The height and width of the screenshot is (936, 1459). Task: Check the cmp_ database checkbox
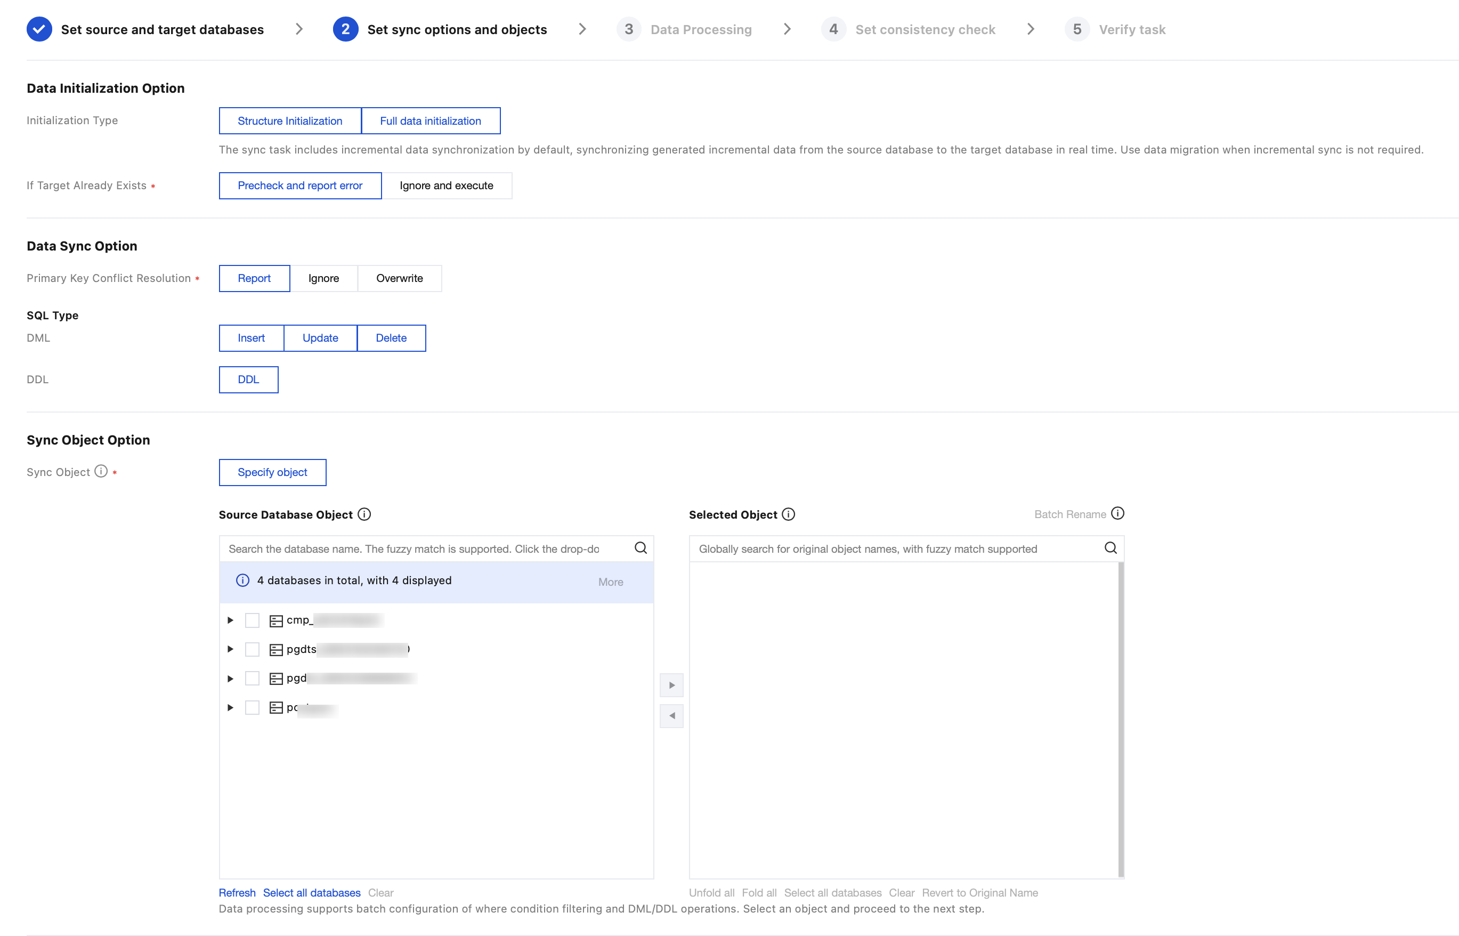point(252,620)
